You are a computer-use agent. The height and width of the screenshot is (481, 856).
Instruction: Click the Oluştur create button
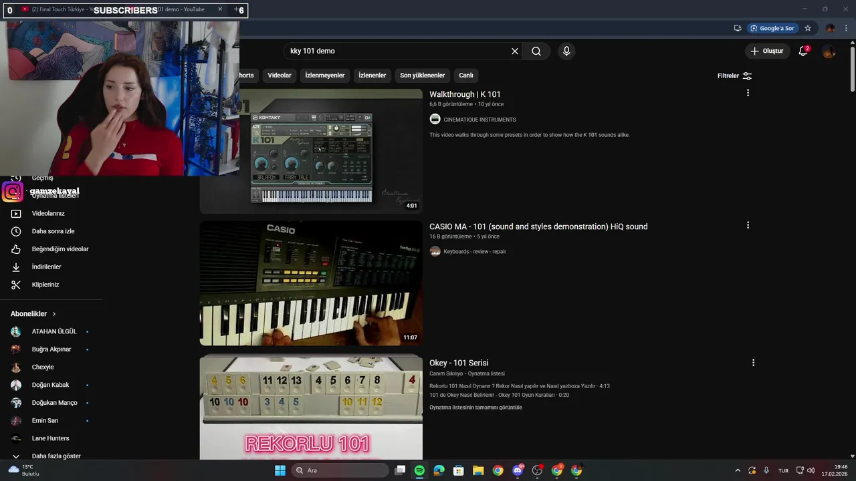767,51
